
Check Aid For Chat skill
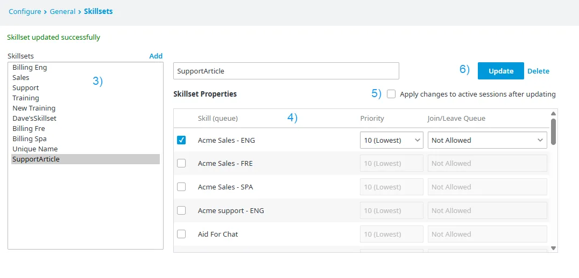pyautogui.click(x=181, y=234)
